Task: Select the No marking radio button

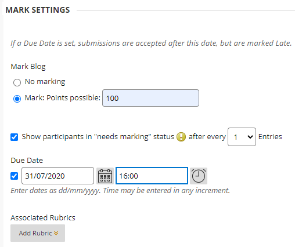Action: pos(17,82)
